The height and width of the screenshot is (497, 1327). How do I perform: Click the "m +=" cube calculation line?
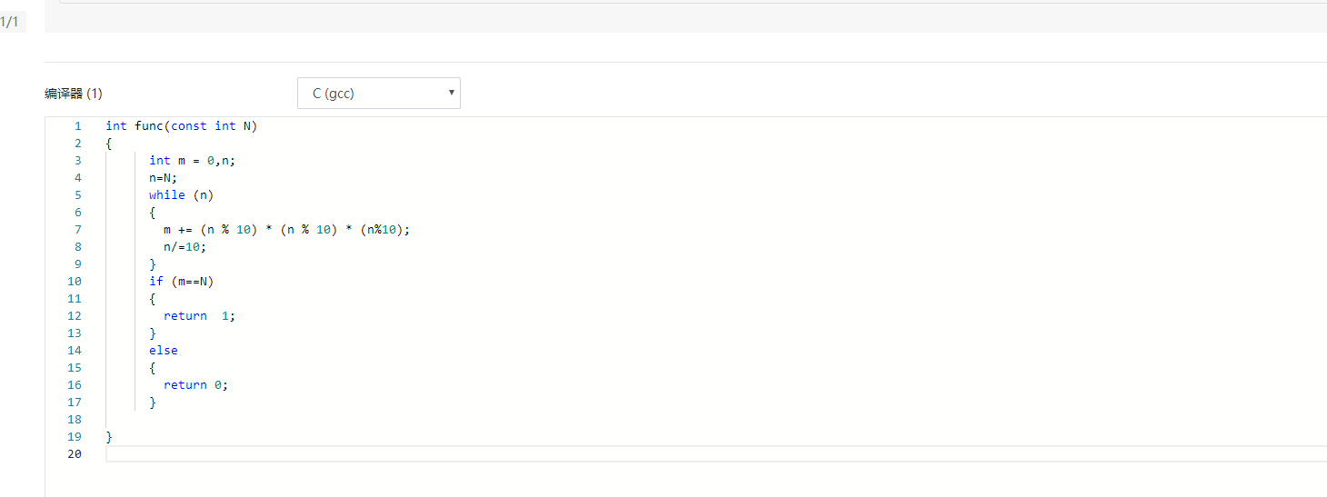click(x=286, y=230)
